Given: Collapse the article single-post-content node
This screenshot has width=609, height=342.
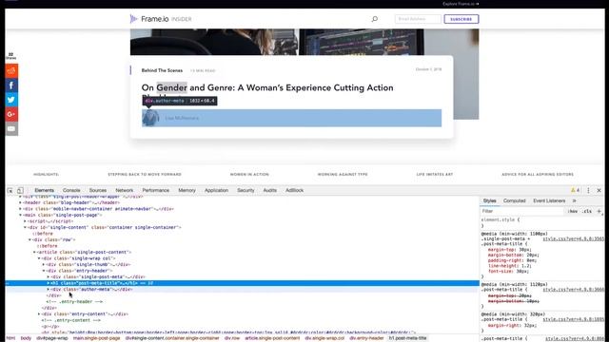Looking at the screenshot, I should click(34, 252).
